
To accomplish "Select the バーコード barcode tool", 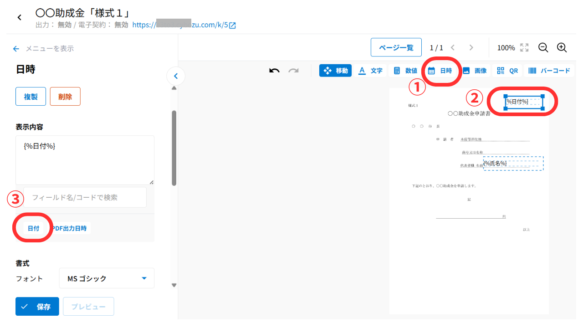I will point(549,71).
